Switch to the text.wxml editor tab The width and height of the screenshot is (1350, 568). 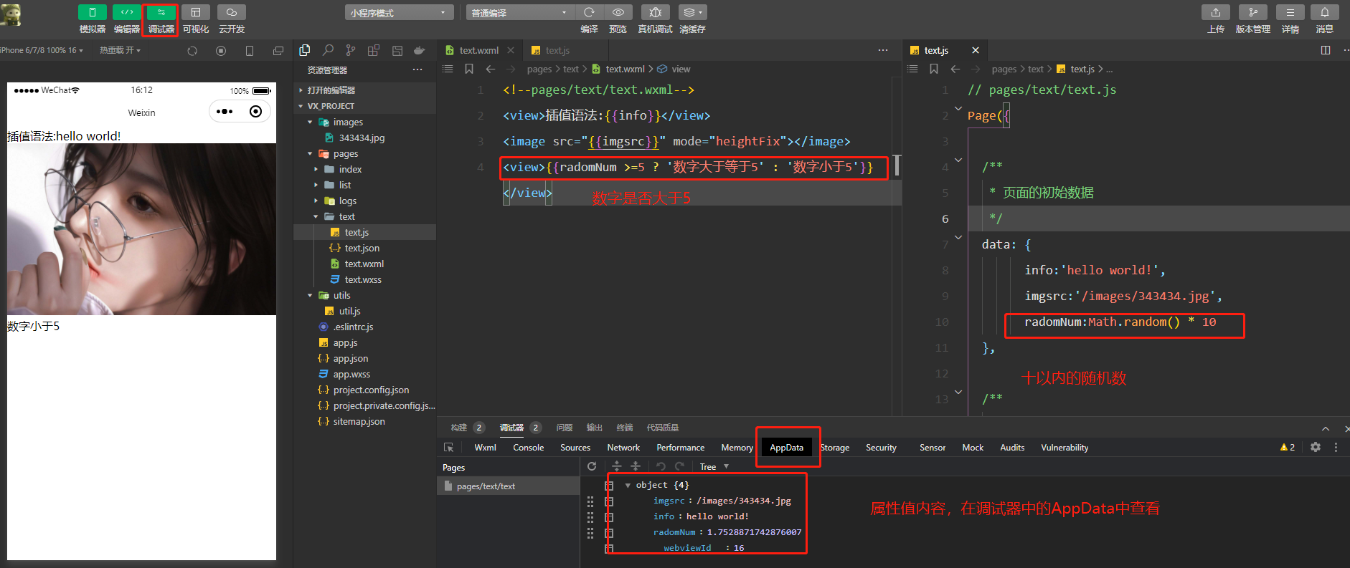pos(478,50)
